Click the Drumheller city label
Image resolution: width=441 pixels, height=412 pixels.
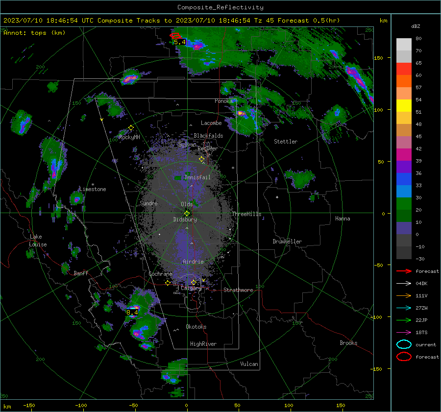pos(287,242)
